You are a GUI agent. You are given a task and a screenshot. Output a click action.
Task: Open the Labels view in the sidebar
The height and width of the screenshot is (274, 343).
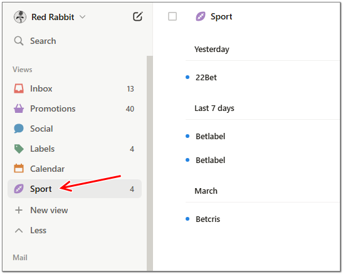tap(75, 149)
